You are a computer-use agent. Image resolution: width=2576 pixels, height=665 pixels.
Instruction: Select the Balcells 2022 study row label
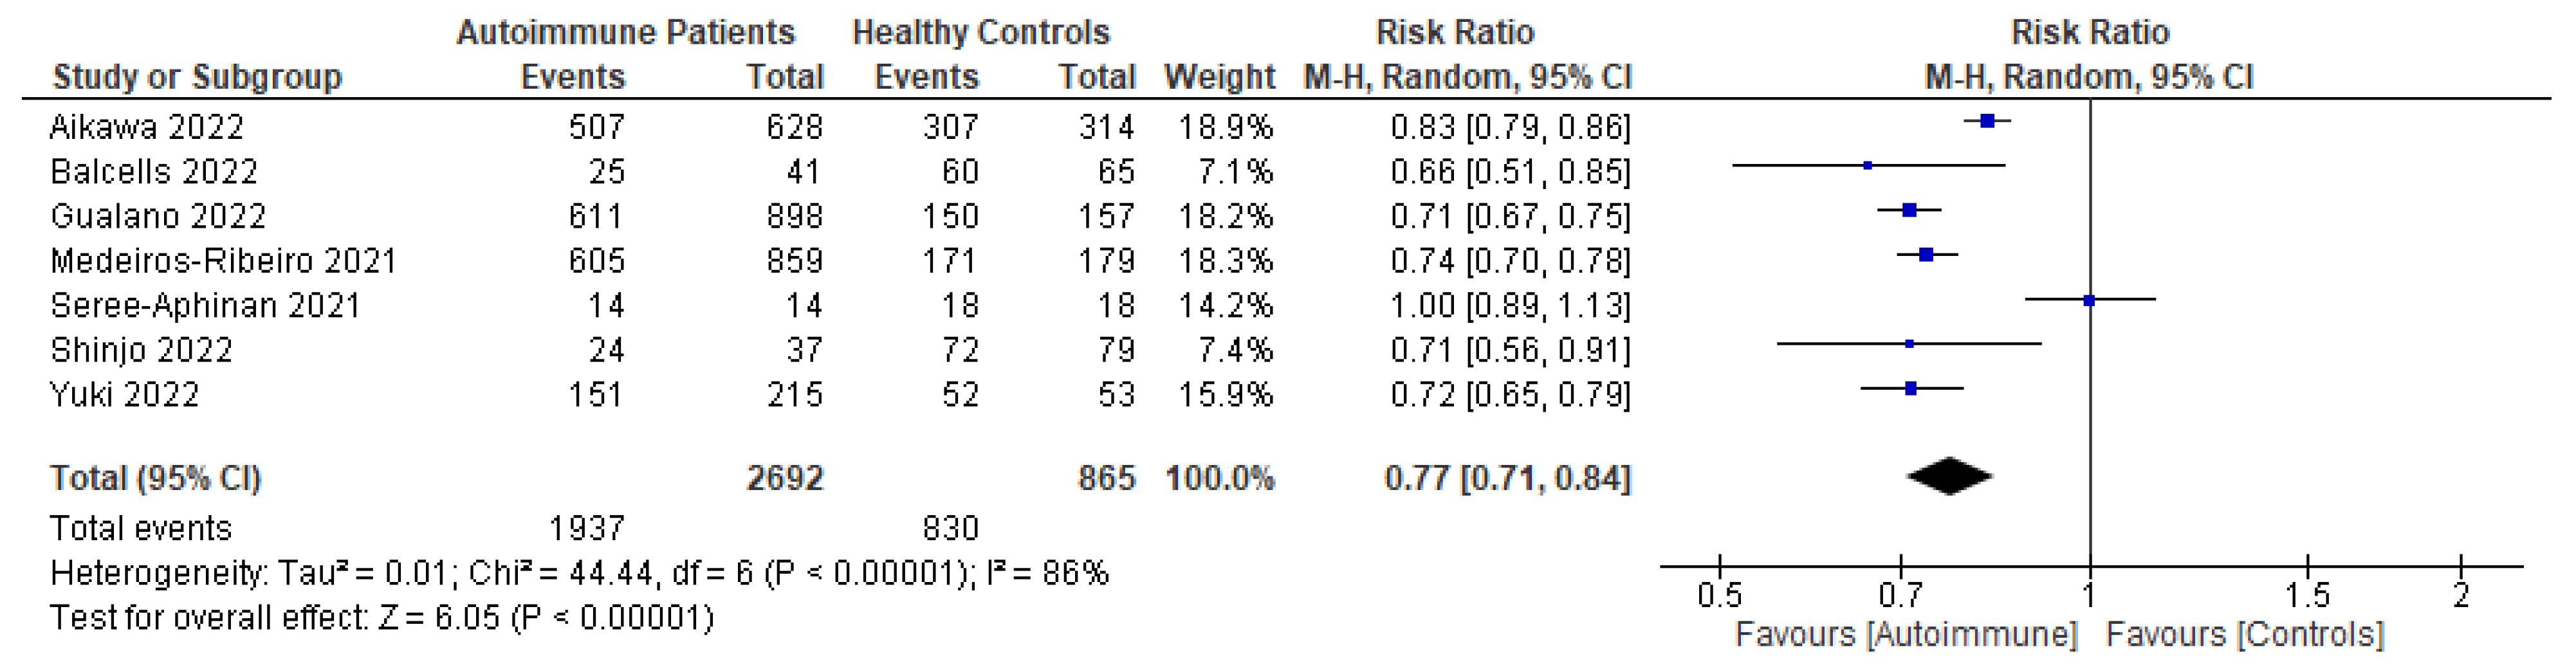pyautogui.click(x=154, y=172)
